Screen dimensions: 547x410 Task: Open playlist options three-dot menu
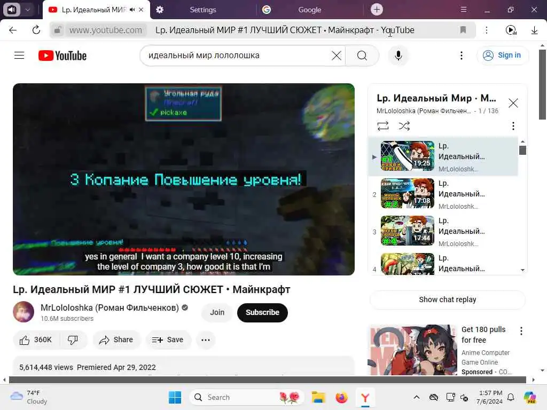(513, 126)
